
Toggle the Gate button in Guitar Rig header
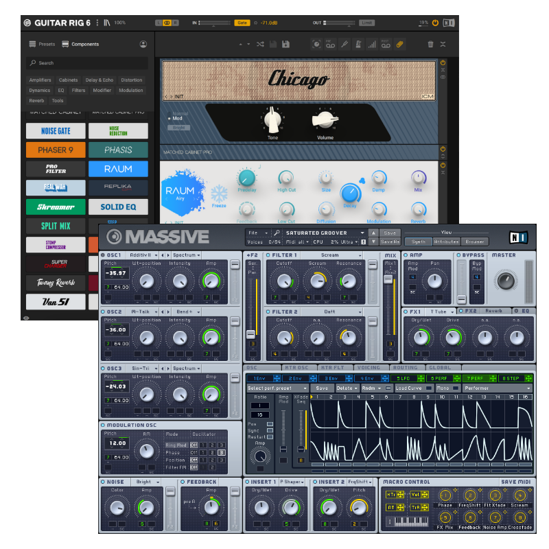tap(242, 23)
